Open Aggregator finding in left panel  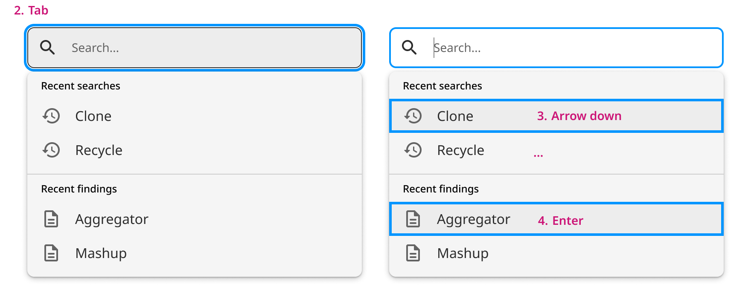click(x=195, y=219)
